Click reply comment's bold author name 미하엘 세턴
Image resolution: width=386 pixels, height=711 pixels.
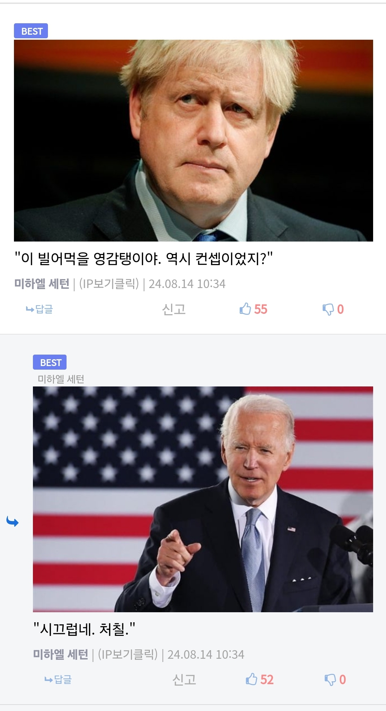tap(60, 654)
